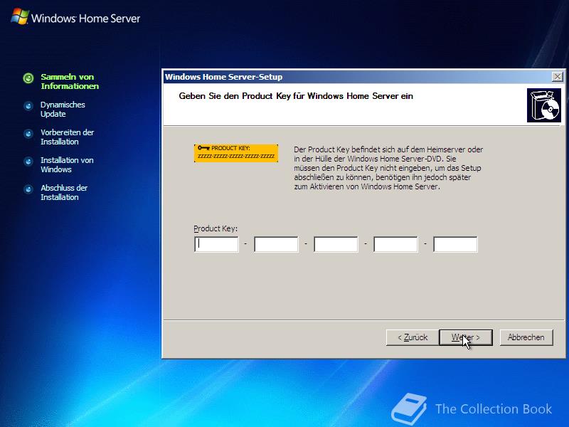
Task: Click the Weiter button
Action: (x=466, y=337)
